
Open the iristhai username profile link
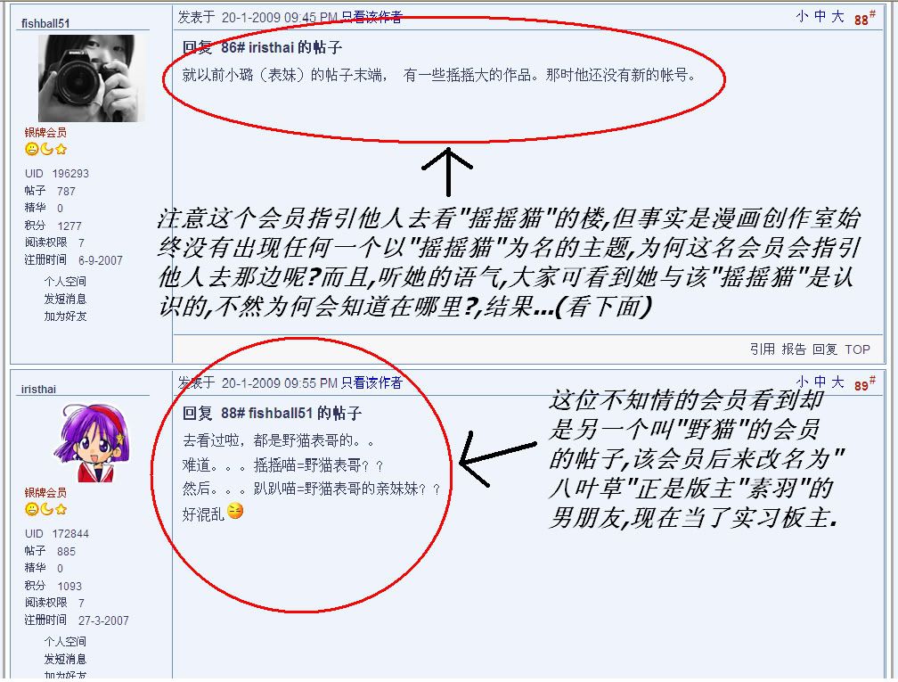tap(38, 389)
